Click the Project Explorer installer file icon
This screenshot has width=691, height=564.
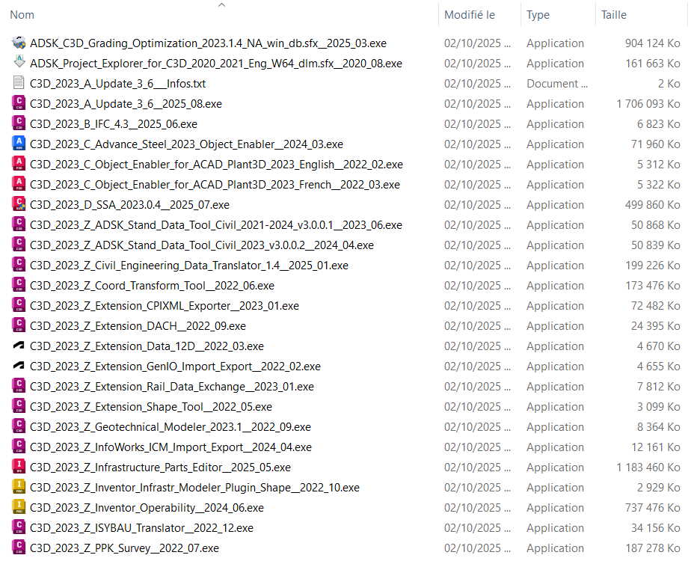point(19,64)
